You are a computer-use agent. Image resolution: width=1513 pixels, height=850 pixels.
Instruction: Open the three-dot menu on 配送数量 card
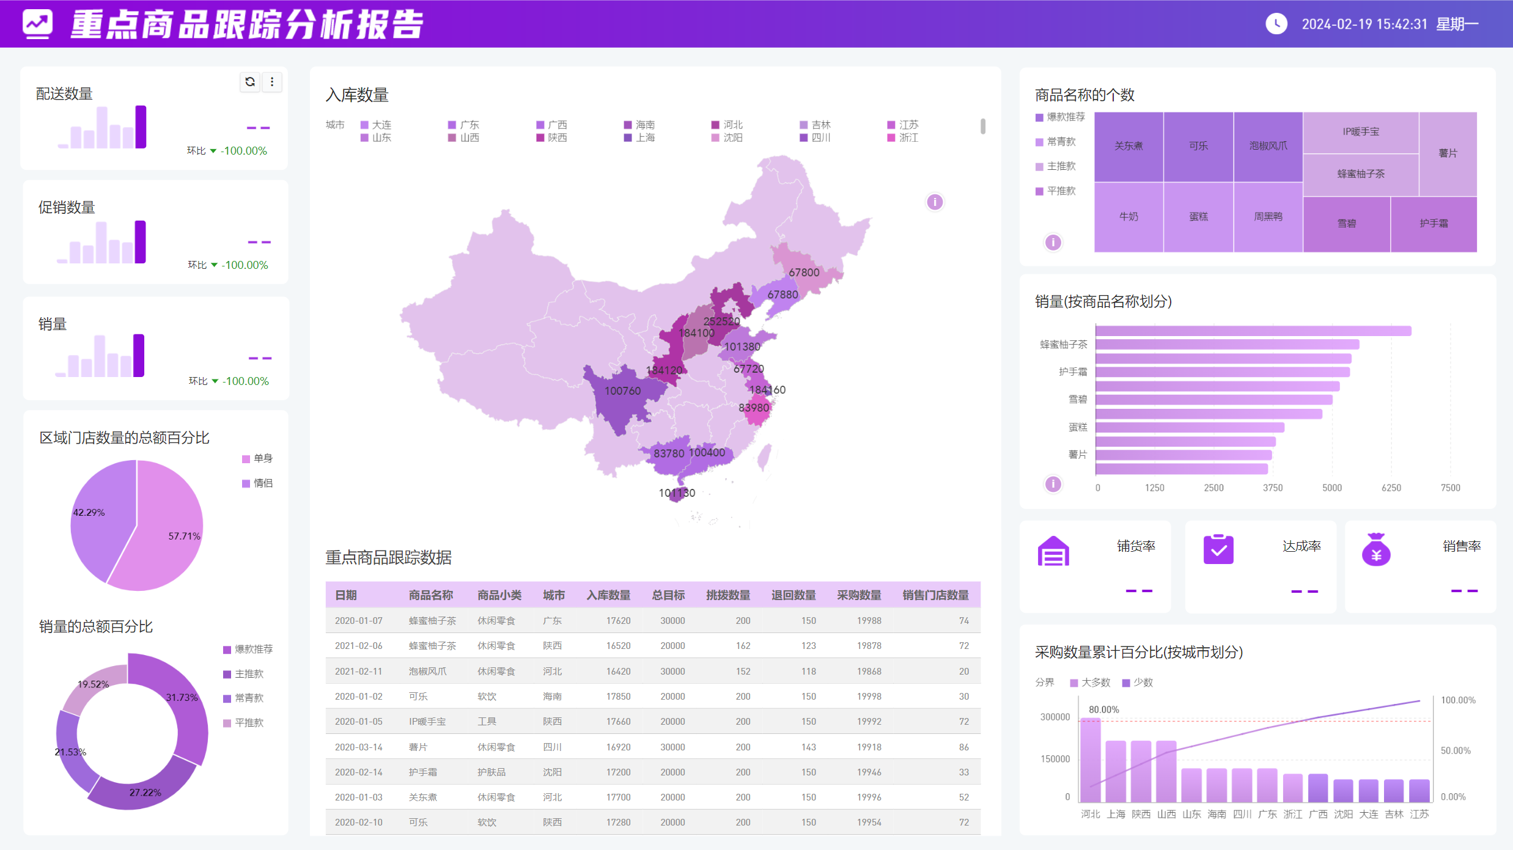(272, 82)
